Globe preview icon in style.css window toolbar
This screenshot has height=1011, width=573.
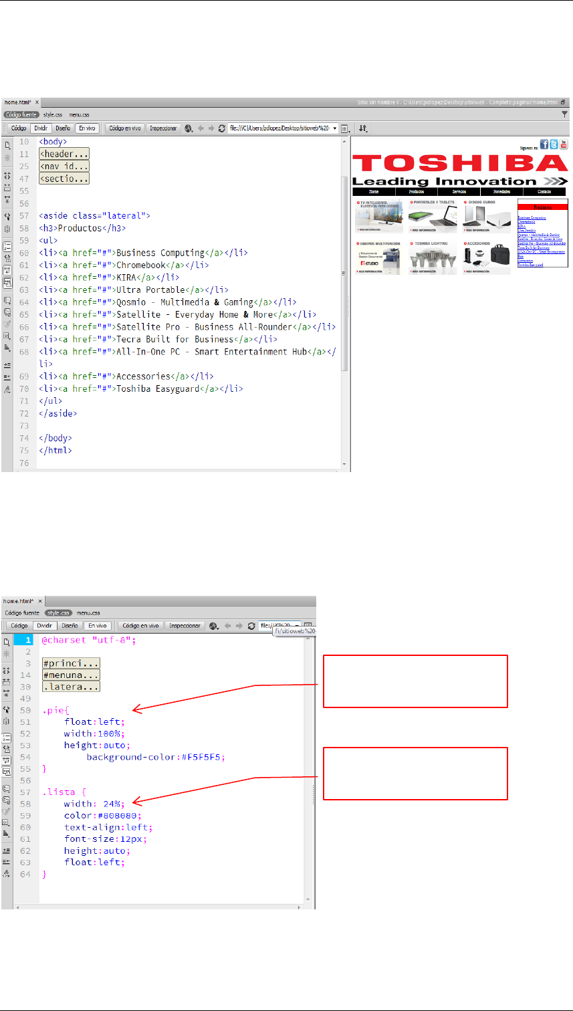[x=214, y=626]
